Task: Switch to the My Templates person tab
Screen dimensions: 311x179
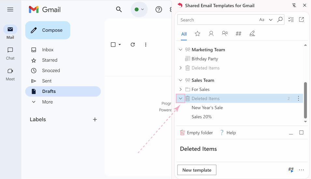Action: [x=211, y=34]
